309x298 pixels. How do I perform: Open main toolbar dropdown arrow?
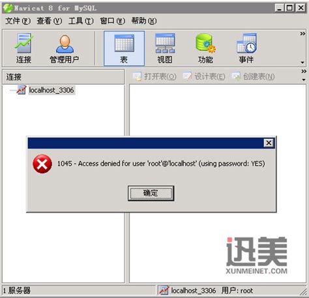click(302, 63)
